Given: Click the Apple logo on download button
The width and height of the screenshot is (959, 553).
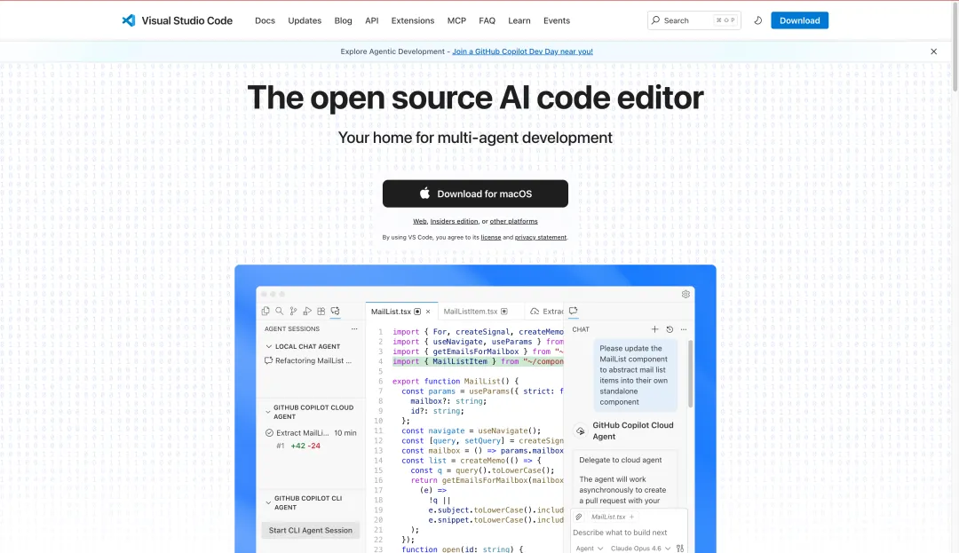Looking at the screenshot, I should click(x=424, y=194).
